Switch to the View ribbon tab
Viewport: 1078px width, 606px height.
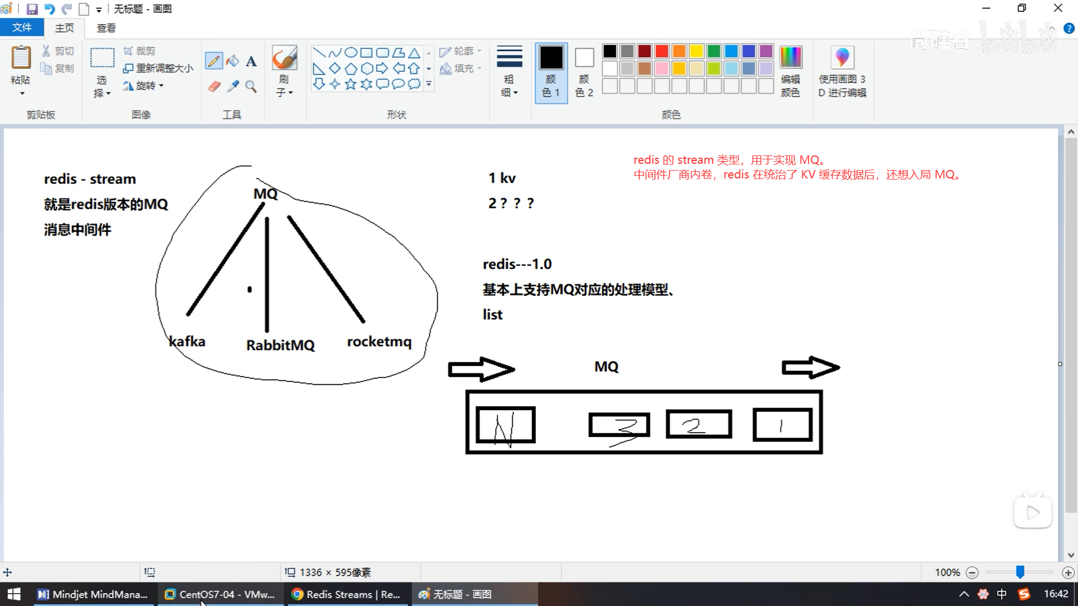106,27
